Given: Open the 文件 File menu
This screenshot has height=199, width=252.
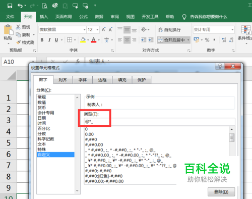Looking at the screenshot, I should point(10,17).
